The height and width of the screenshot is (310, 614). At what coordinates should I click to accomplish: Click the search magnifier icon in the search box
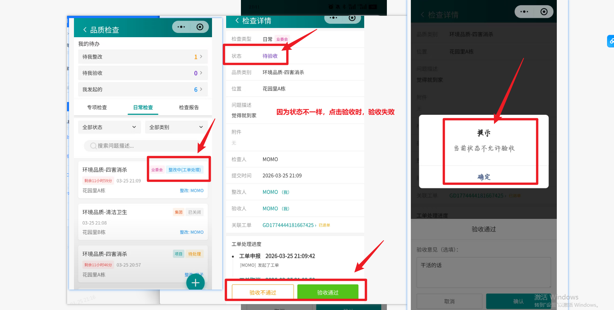pos(93,146)
